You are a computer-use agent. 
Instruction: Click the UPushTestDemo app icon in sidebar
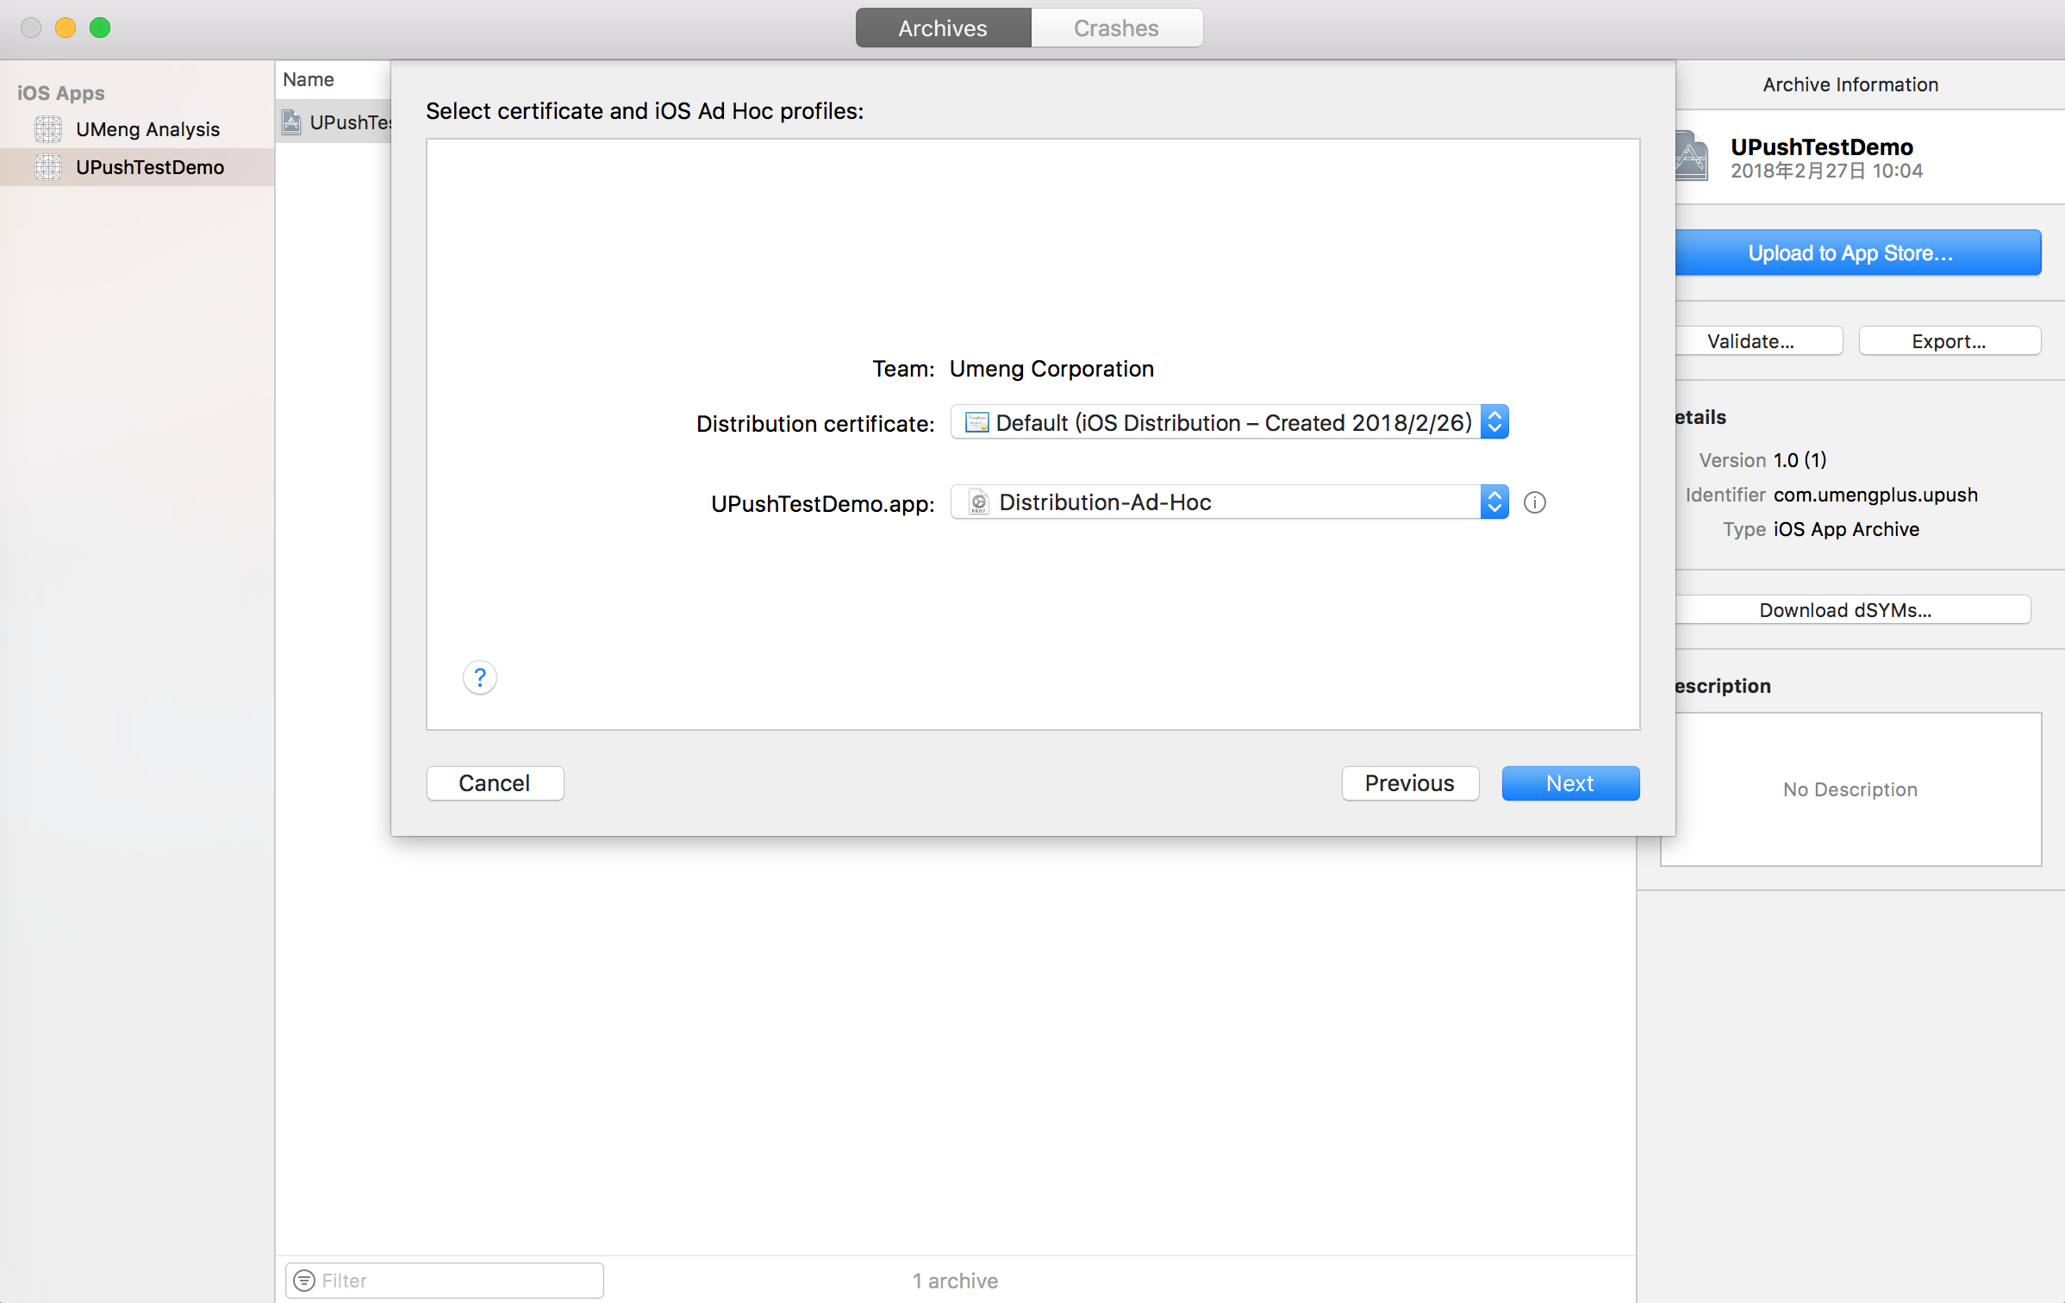tap(48, 167)
